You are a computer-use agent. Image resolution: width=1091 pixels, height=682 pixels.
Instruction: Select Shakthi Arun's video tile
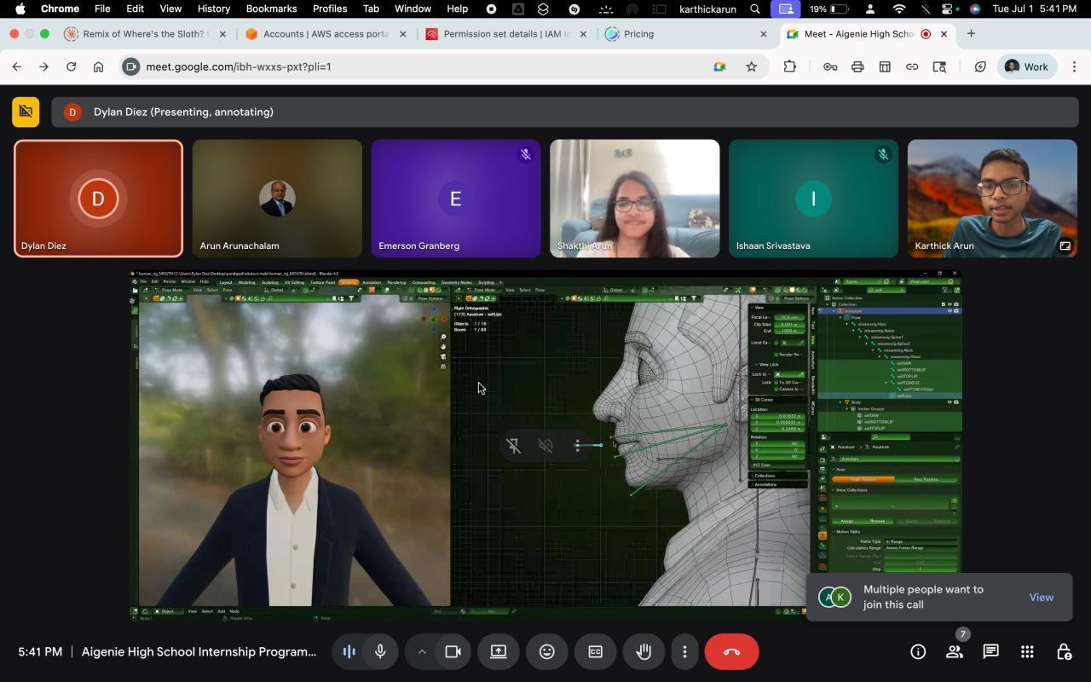[634, 199]
